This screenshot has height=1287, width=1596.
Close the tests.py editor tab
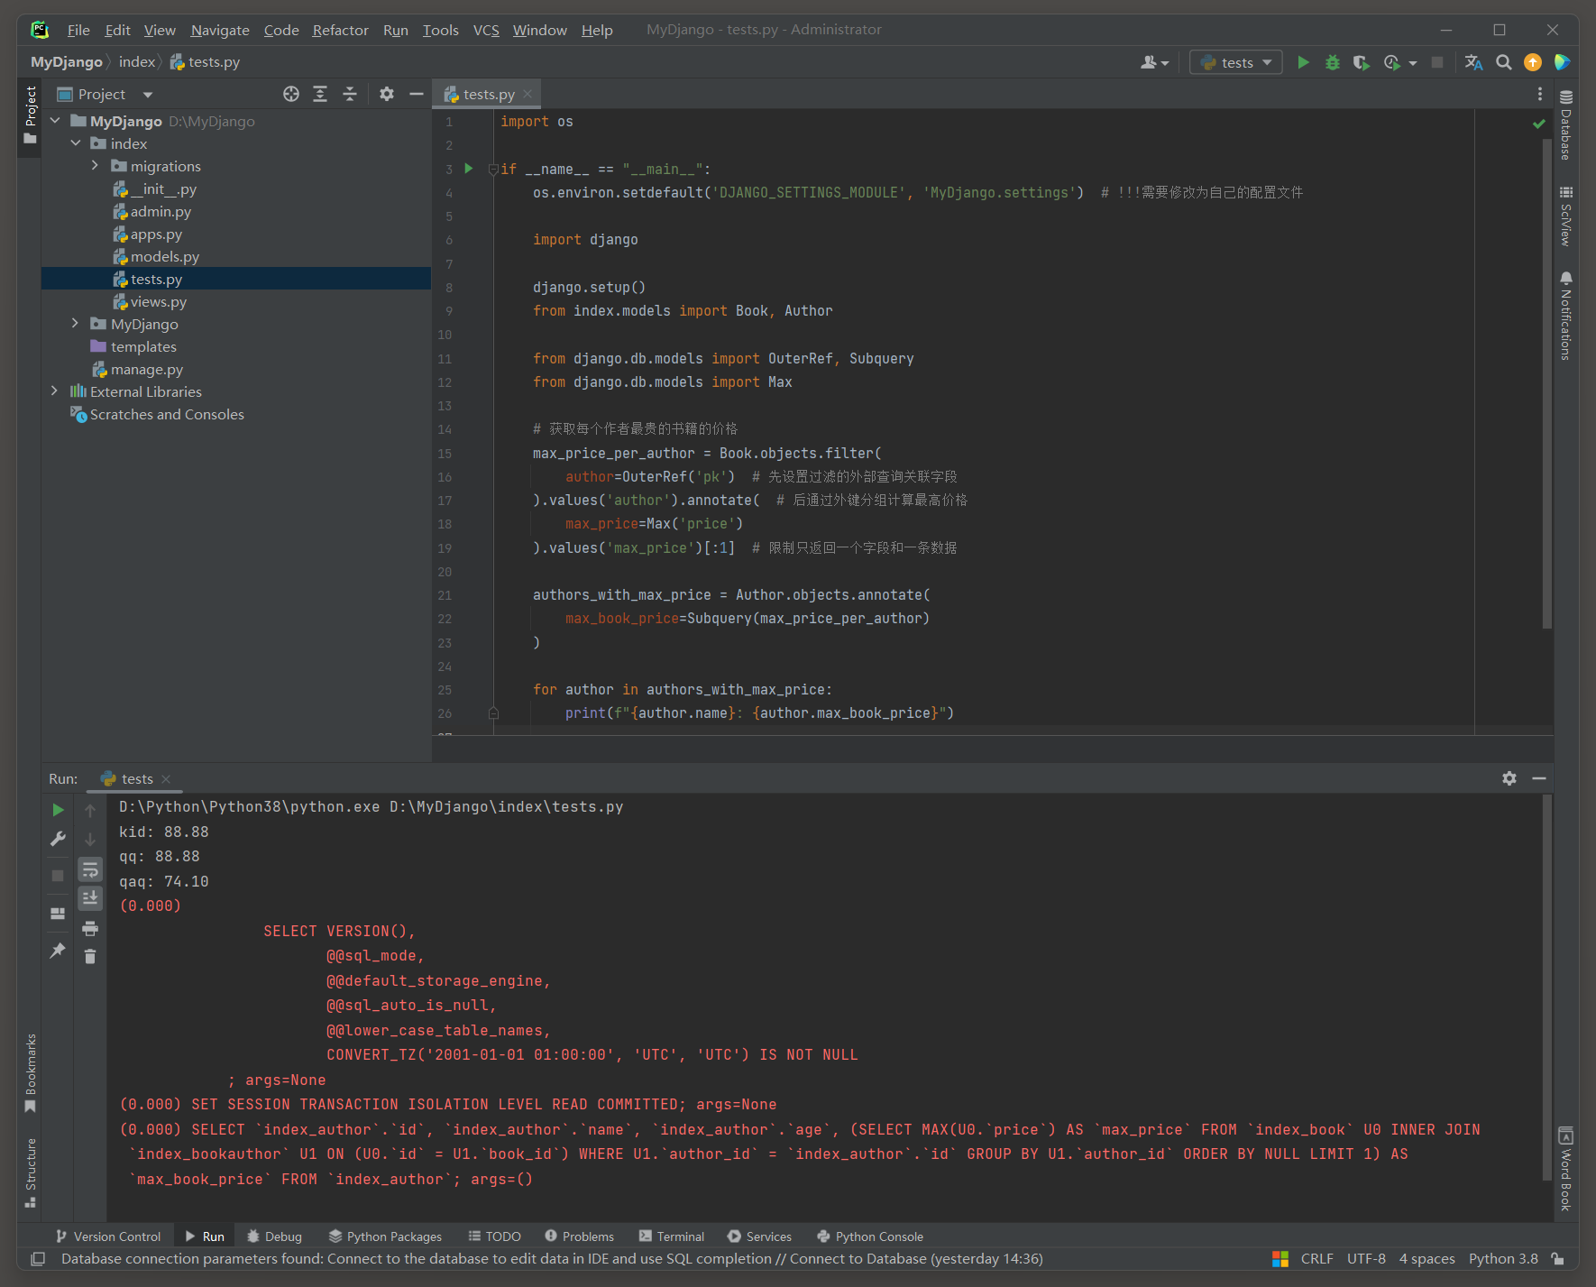pyautogui.click(x=527, y=94)
